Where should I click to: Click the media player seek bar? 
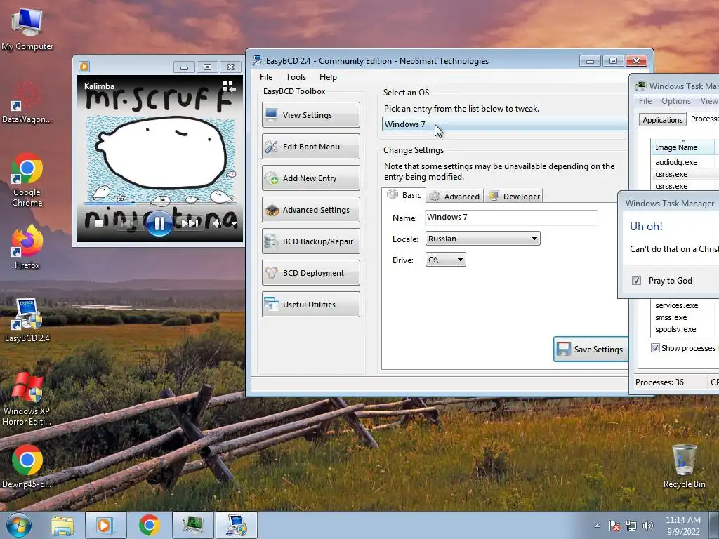pyautogui.click(x=159, y=203)
